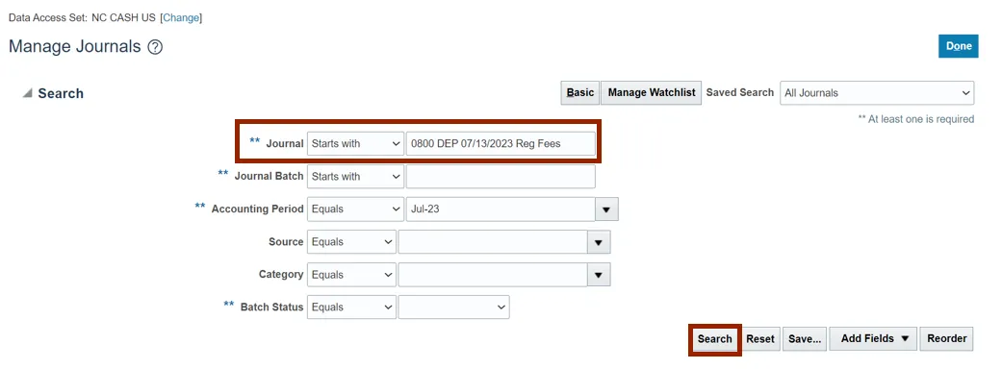
Task: Open the Category value dropdown arrow
Action: coord(599,275)
